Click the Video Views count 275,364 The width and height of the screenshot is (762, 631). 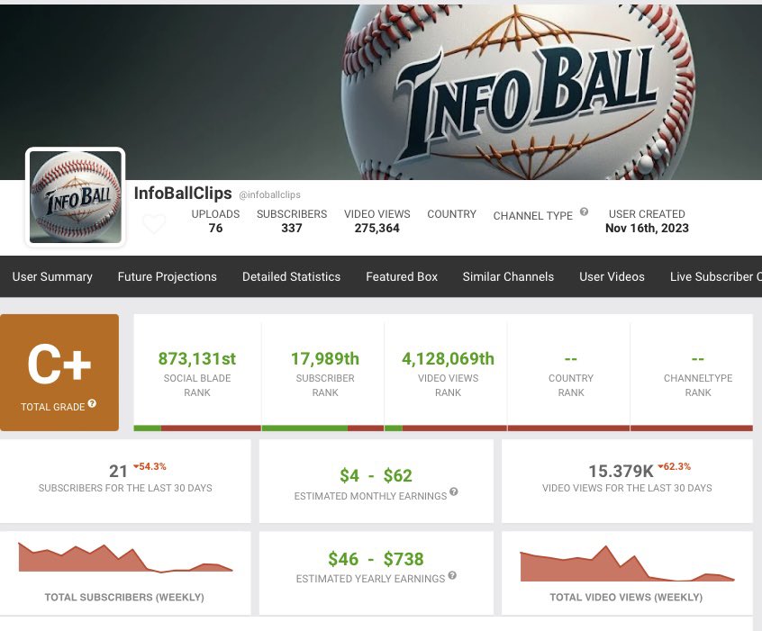click(376, 228)
